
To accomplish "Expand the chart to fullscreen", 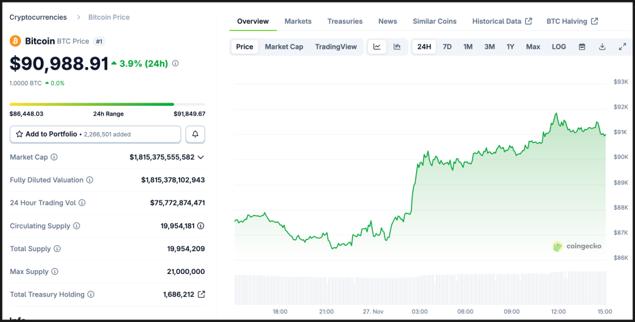I will [623, 47].
